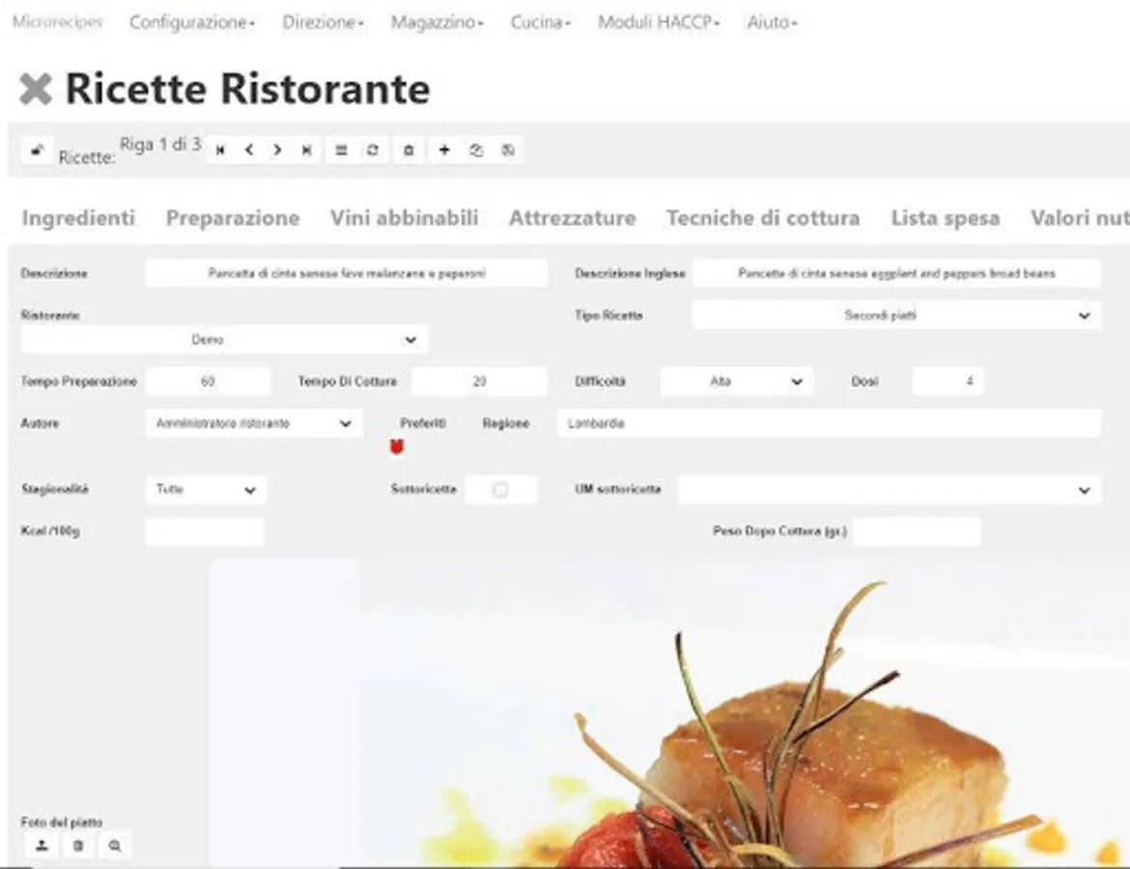This screenshot has width=1130, height=869.
Task: Refresh the recipe records
Action: (x=373, y=150)
